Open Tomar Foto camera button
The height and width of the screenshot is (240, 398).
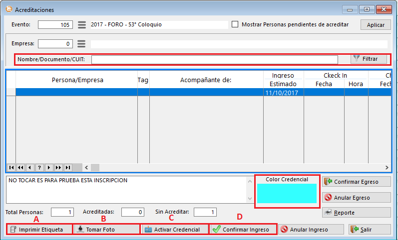tap(106, 230)
